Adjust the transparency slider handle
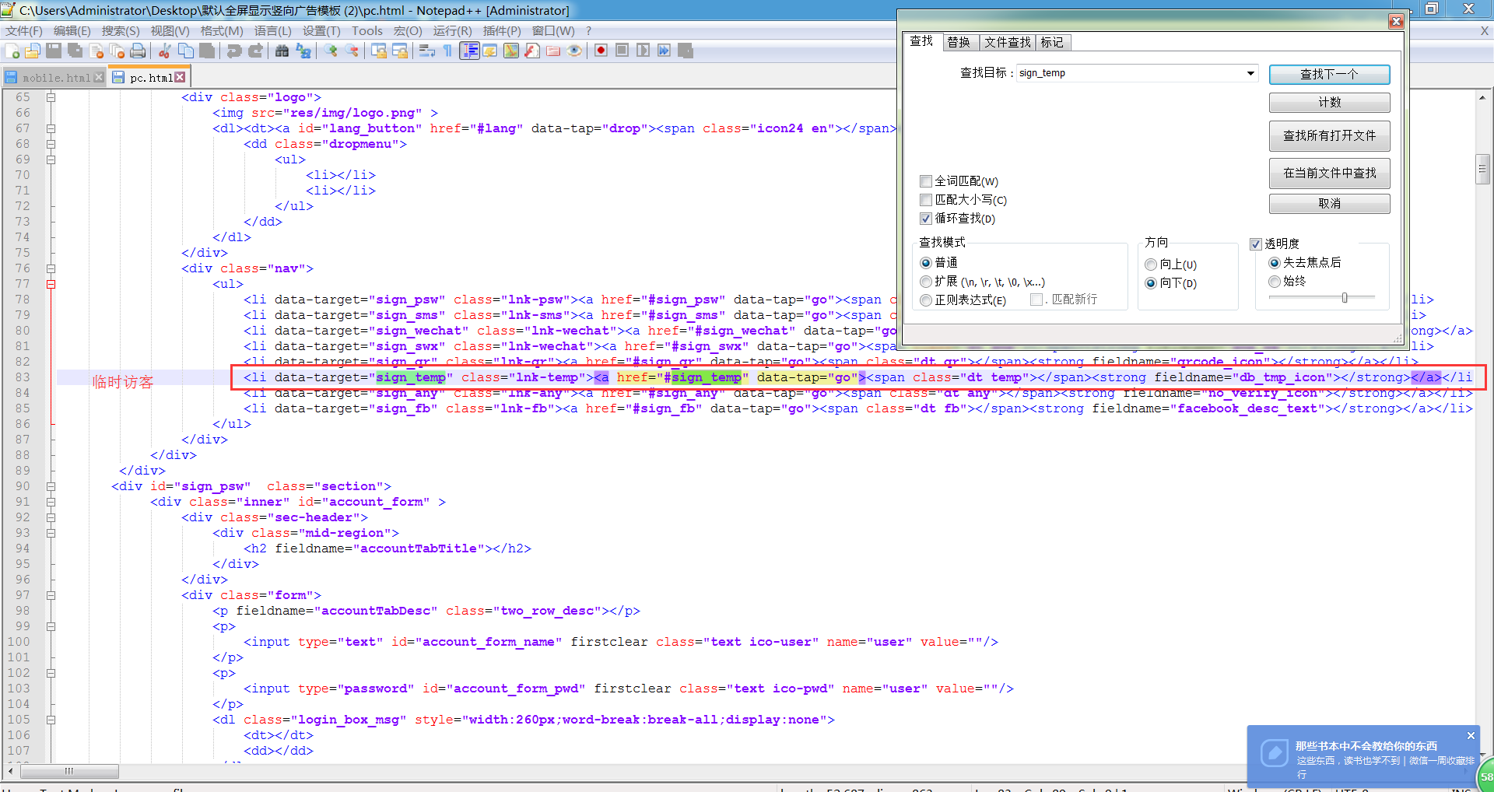The image size is (1494, 792). tap(1344, 298)
